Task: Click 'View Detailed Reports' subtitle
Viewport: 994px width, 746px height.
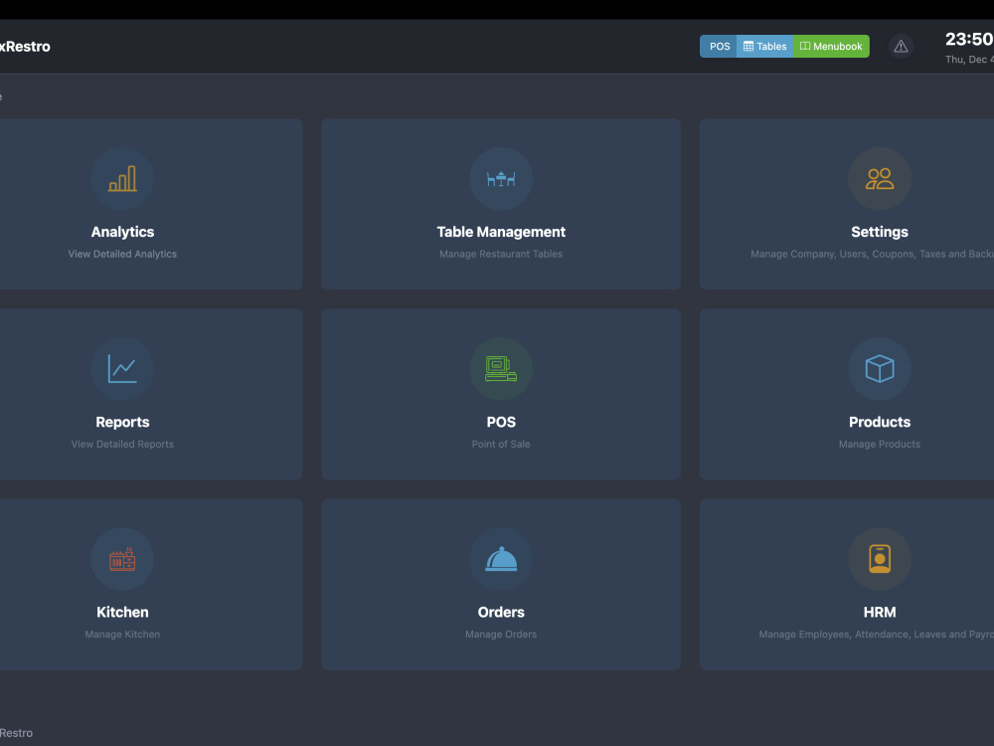Action: click(x=122, y=444)
